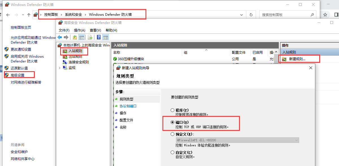339x166 pixels.
Task: Click the shield icon beside 更改通知设置
Action: pyautogui.click(x=7, y=49)
